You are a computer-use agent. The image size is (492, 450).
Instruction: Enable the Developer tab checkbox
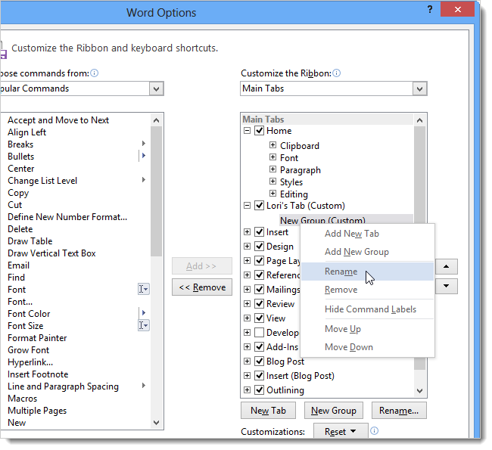click(x=259, y=333)
